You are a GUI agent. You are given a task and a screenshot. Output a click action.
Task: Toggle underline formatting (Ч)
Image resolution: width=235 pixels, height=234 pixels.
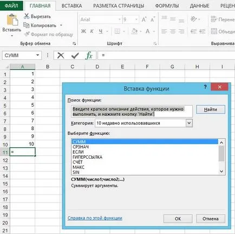[x=101, y=31]
